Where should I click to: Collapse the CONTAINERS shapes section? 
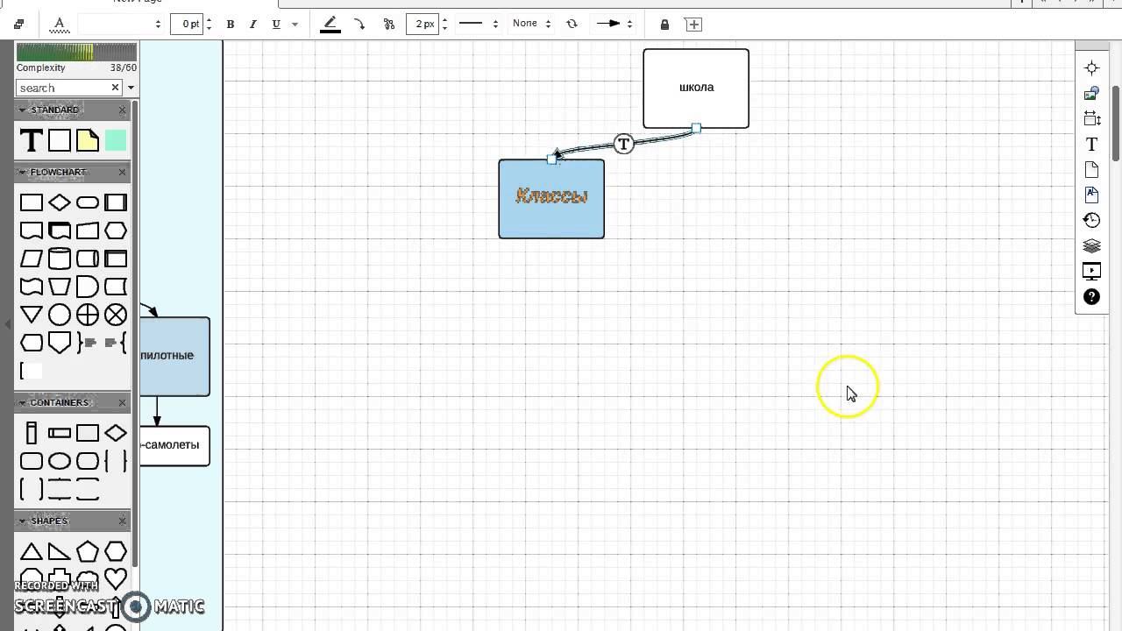(22, 402)
